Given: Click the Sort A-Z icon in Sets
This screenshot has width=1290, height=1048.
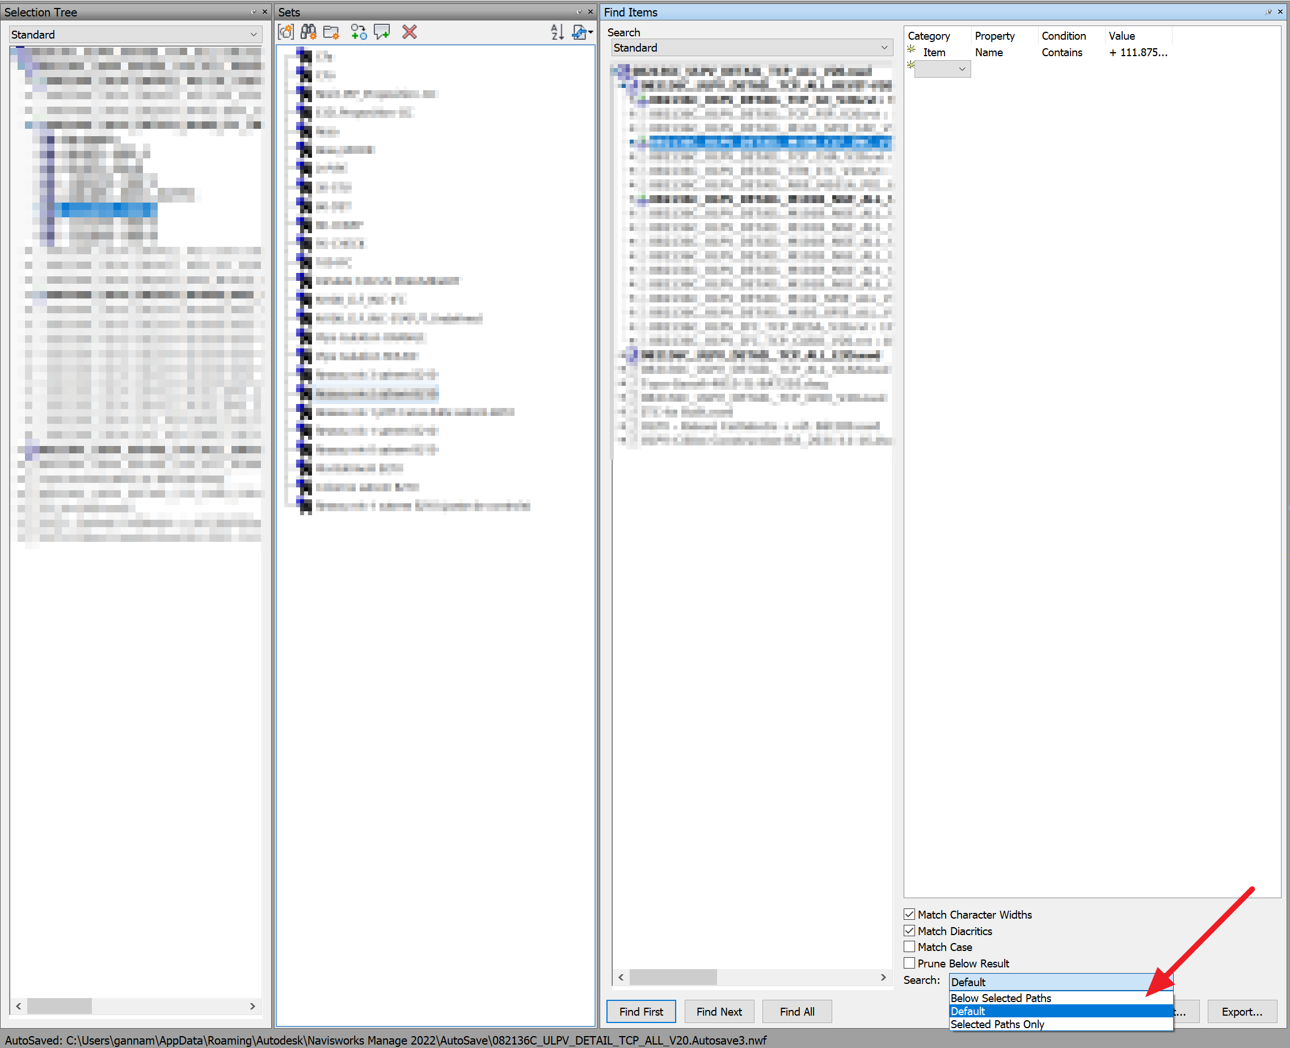Looking at the screenshot, I should [x=557, y=32].
